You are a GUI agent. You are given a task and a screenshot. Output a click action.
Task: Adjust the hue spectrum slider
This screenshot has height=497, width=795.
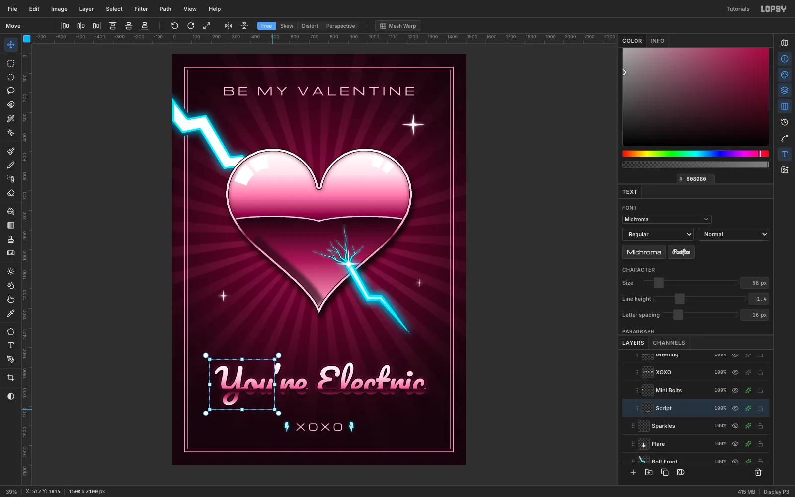click(x=696, y=154)
